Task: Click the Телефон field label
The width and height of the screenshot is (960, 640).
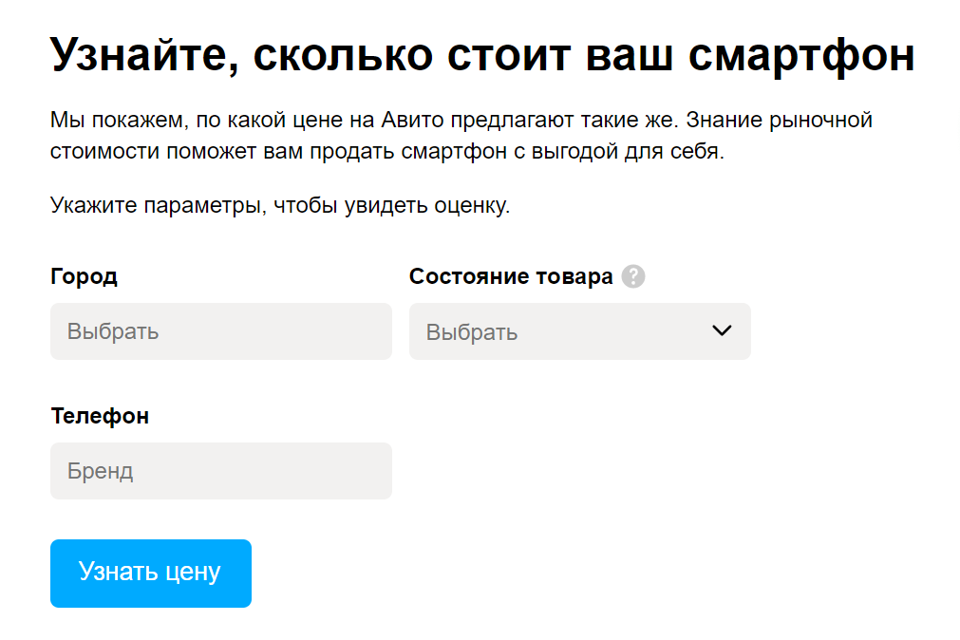Action: [100, 416]
